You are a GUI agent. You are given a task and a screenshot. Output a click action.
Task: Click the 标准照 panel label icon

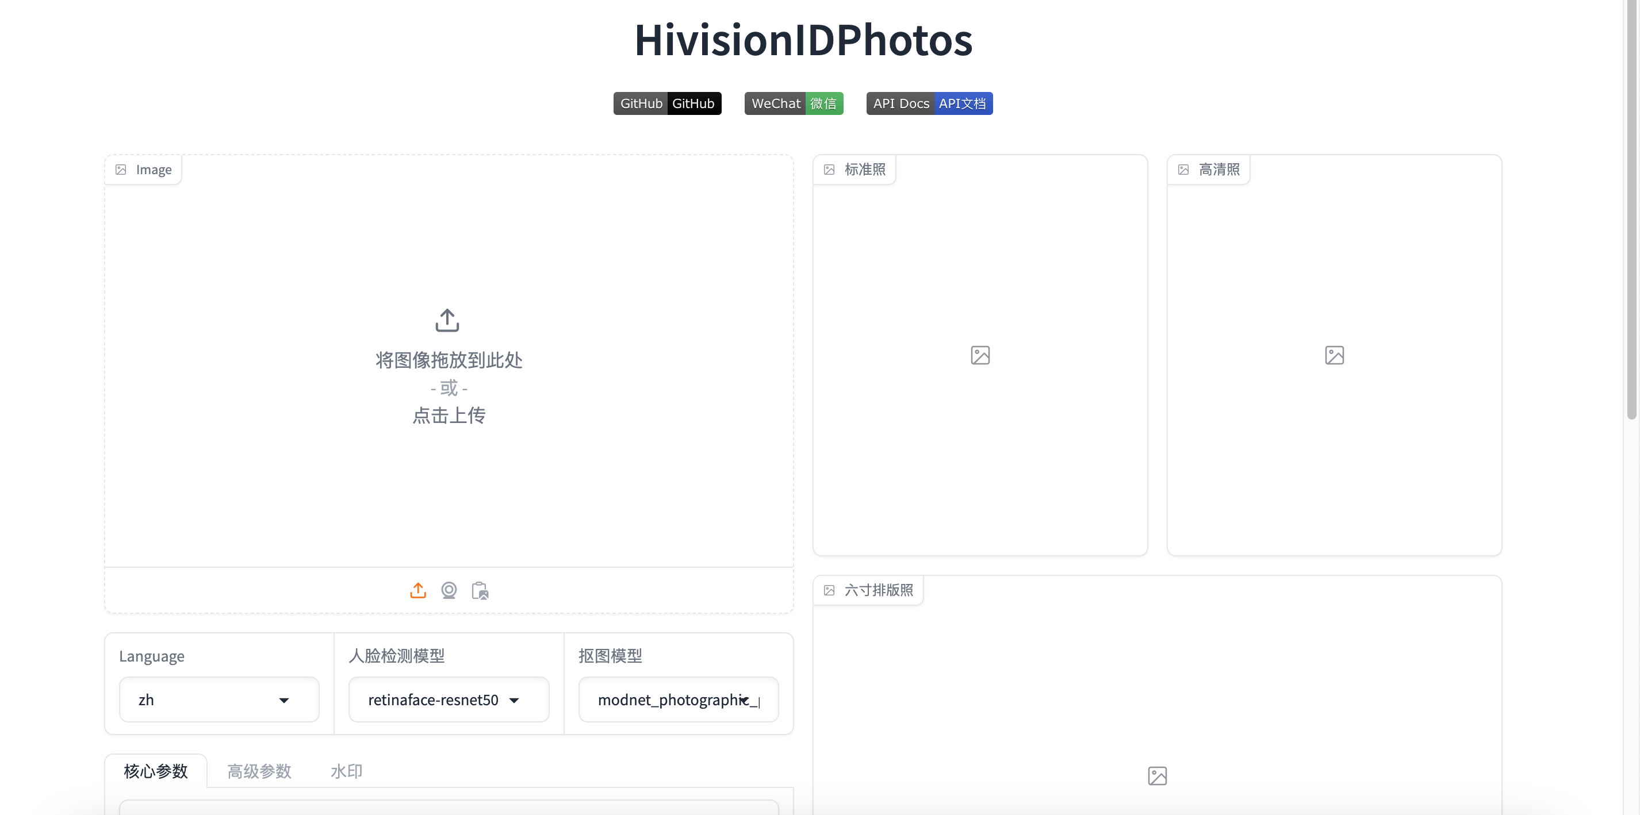point(829,169)
